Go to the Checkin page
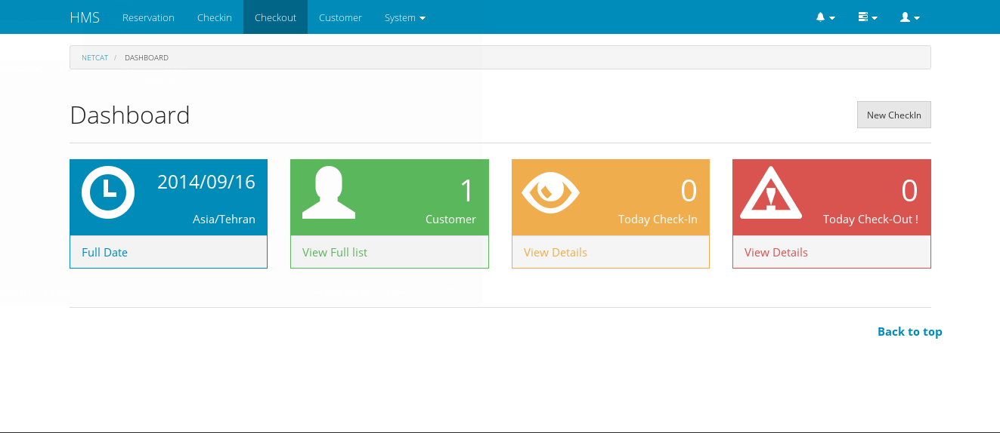This screenshot has height=433, width=1000. point(215,17)
